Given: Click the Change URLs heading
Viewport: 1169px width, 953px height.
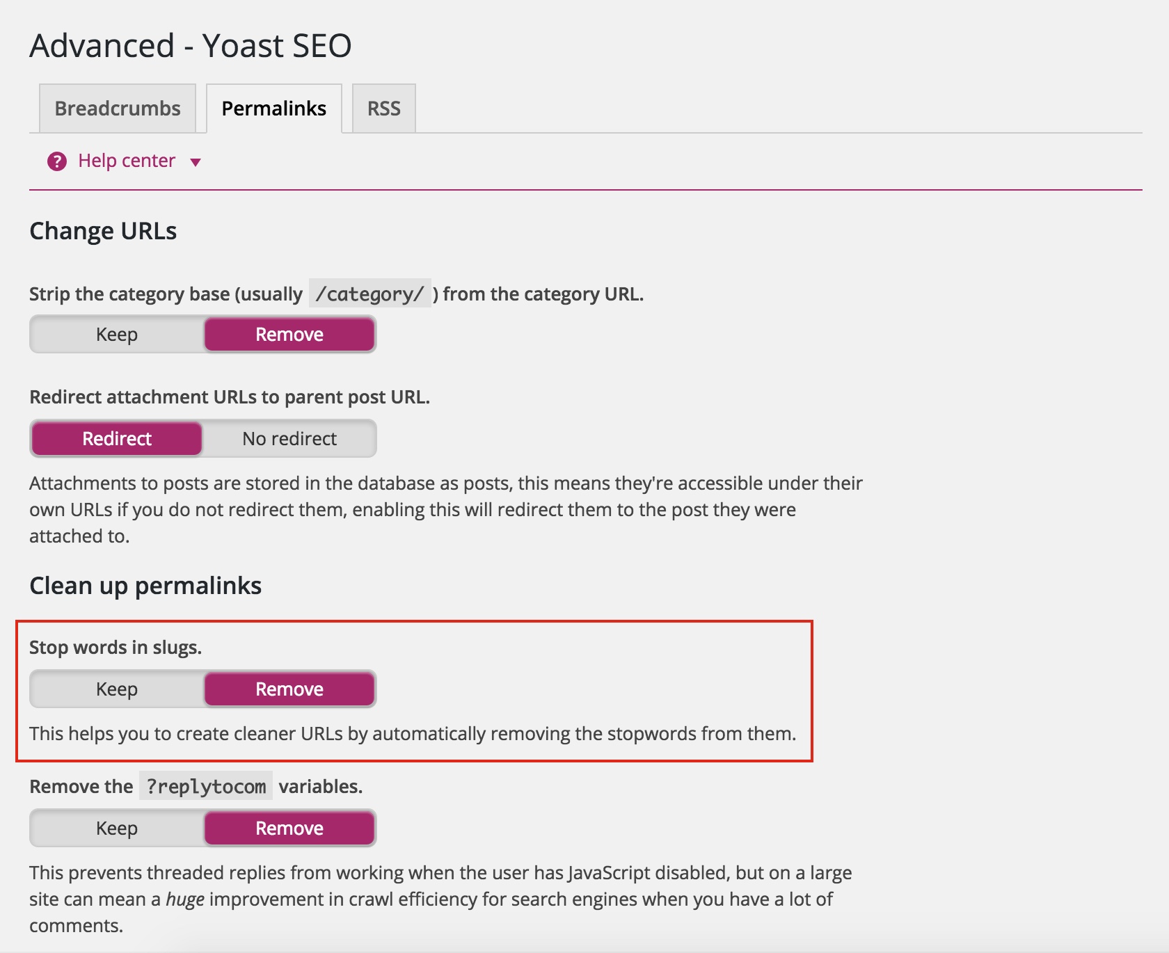Looking at the screenshot, I should tap(103, 231).
